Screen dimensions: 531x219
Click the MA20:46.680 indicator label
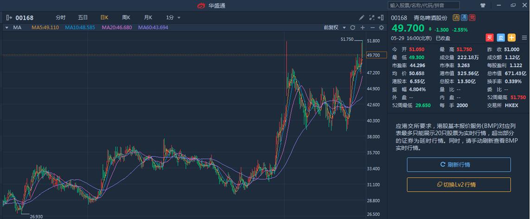click(x=116, y=27)
